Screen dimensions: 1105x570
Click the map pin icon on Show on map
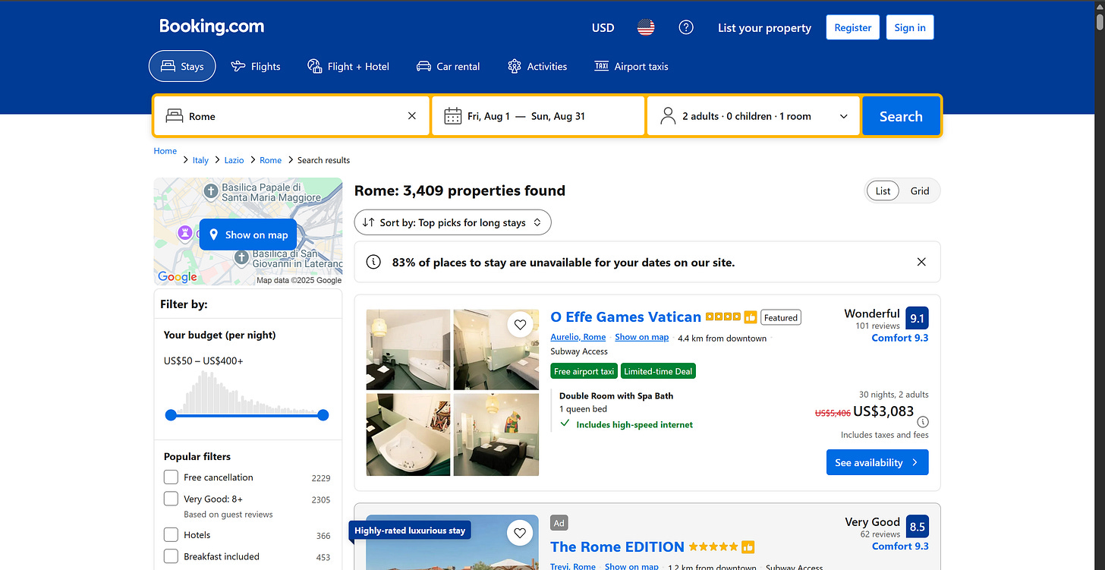click(x=214, y=235)
